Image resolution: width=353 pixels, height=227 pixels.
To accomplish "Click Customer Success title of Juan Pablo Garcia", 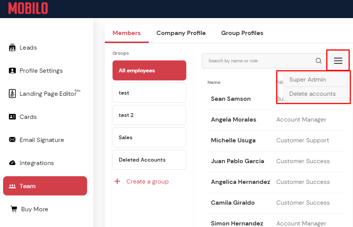I will (303, 161).
